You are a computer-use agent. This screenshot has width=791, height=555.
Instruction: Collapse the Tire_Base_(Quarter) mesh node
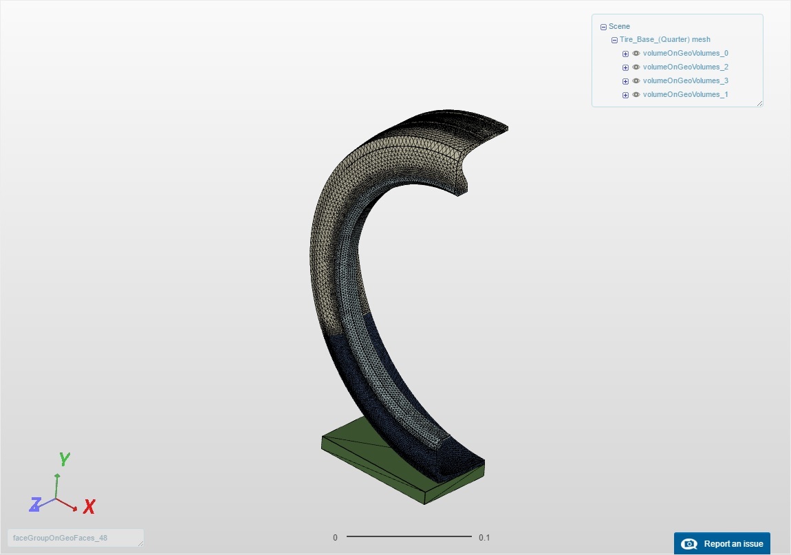(614, 40)
